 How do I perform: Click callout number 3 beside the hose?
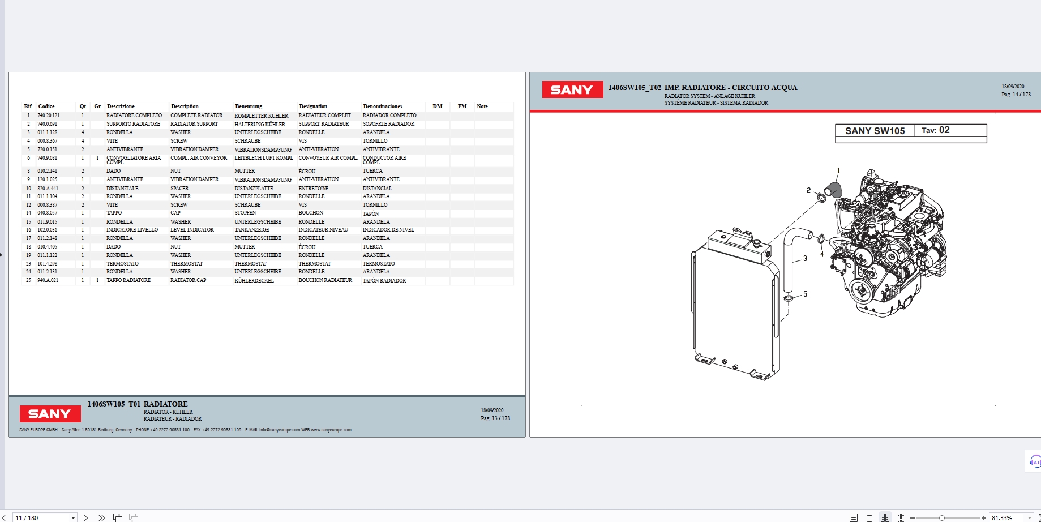[x=805, y=258]
